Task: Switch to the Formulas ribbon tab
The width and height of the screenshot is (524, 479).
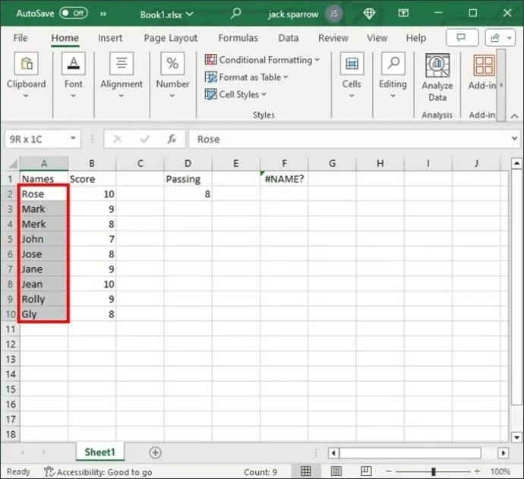Action: coord(238,38)
